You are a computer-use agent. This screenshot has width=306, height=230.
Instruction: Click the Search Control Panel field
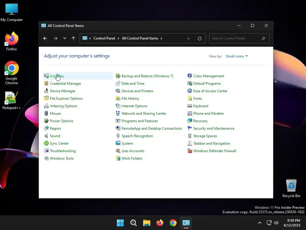[x=239, y=38]
